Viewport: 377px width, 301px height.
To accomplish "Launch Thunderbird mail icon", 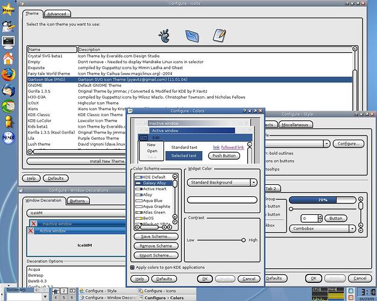I will pyautogui.click(x=8, y=90).
